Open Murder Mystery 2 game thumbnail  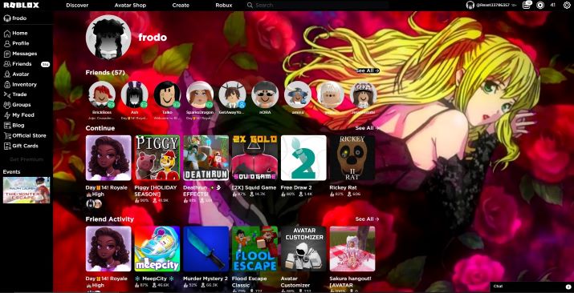206,249
